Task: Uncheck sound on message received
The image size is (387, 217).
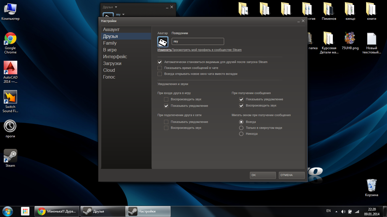Action: (241, 105)
